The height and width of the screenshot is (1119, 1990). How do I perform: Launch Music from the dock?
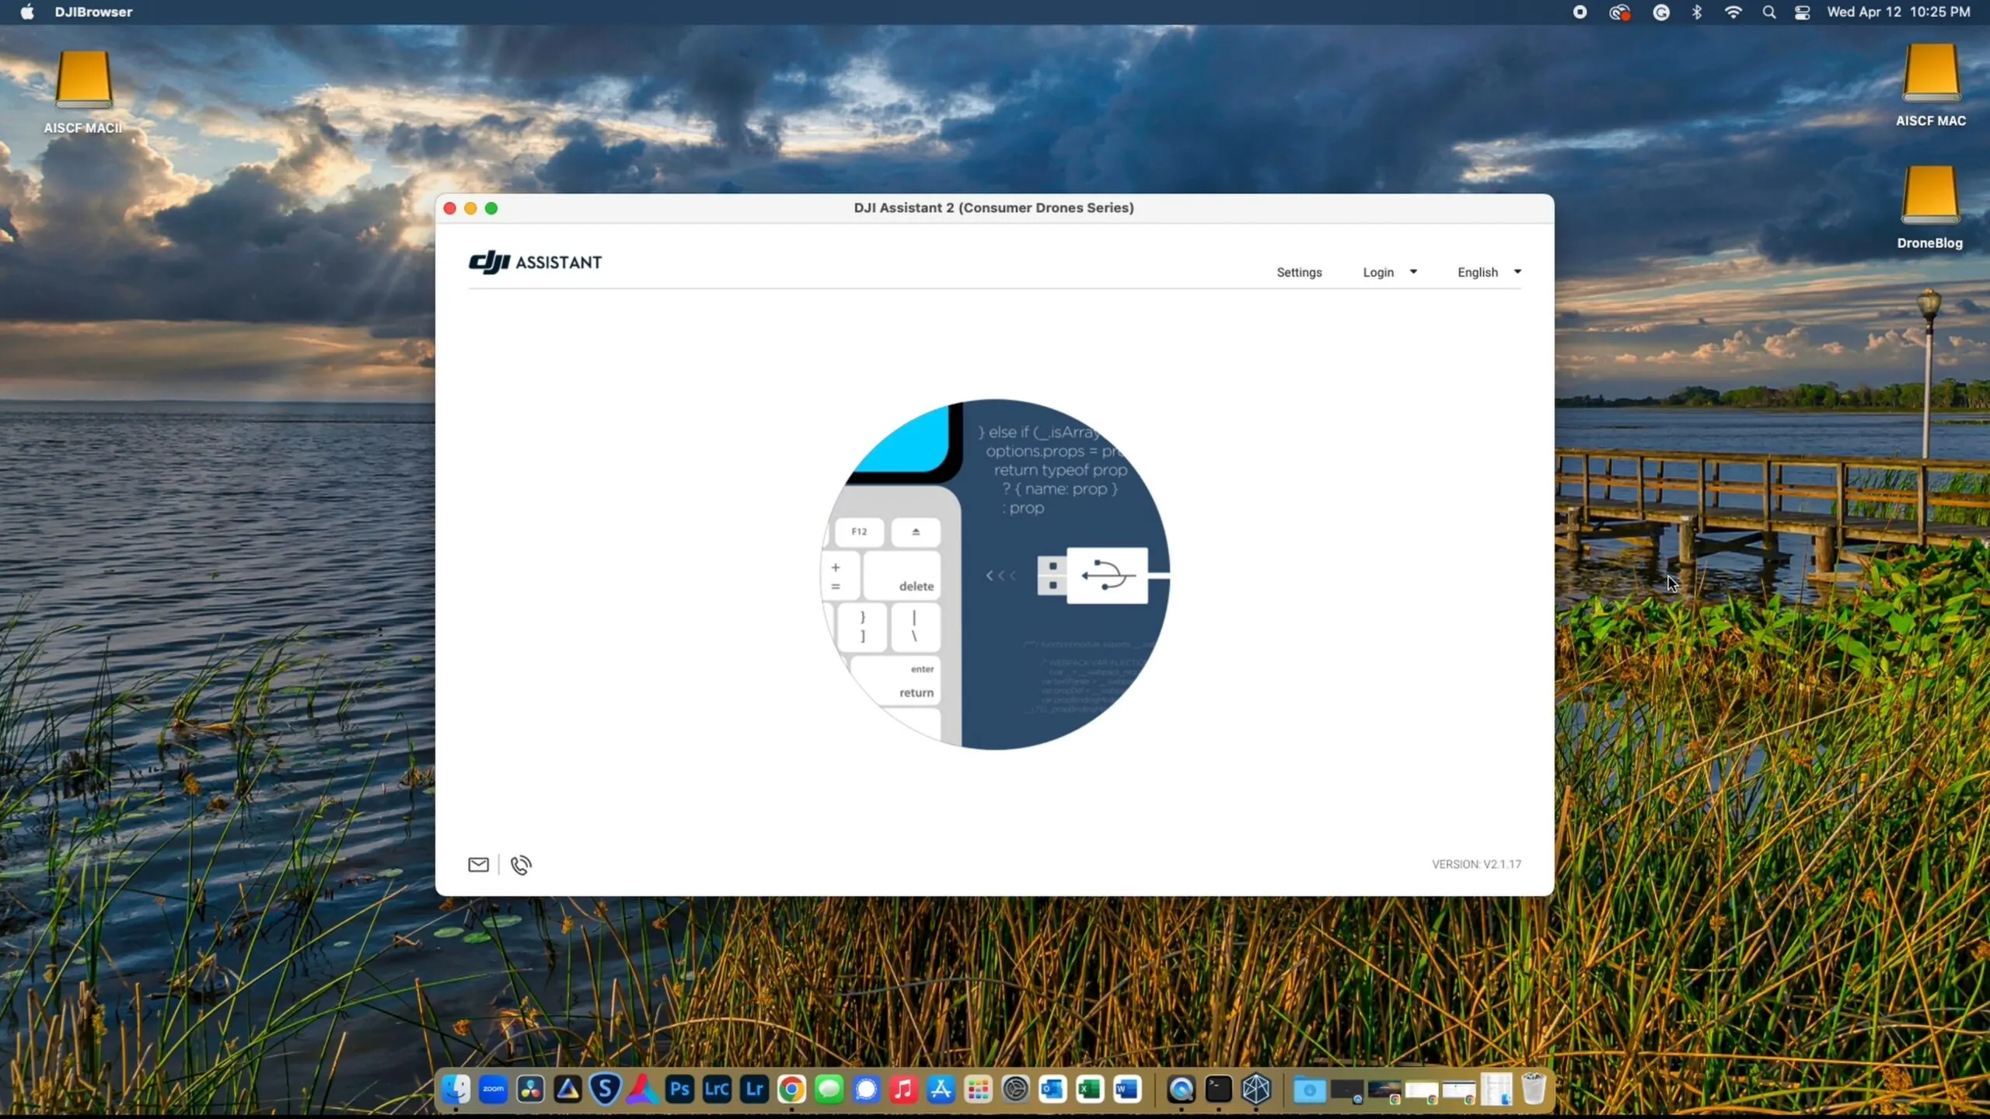click(903, 1089)
